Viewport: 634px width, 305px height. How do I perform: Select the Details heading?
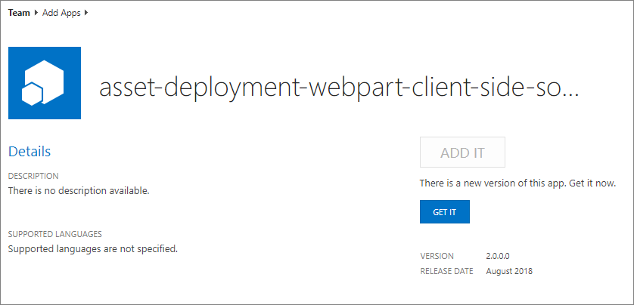(30, 152)
